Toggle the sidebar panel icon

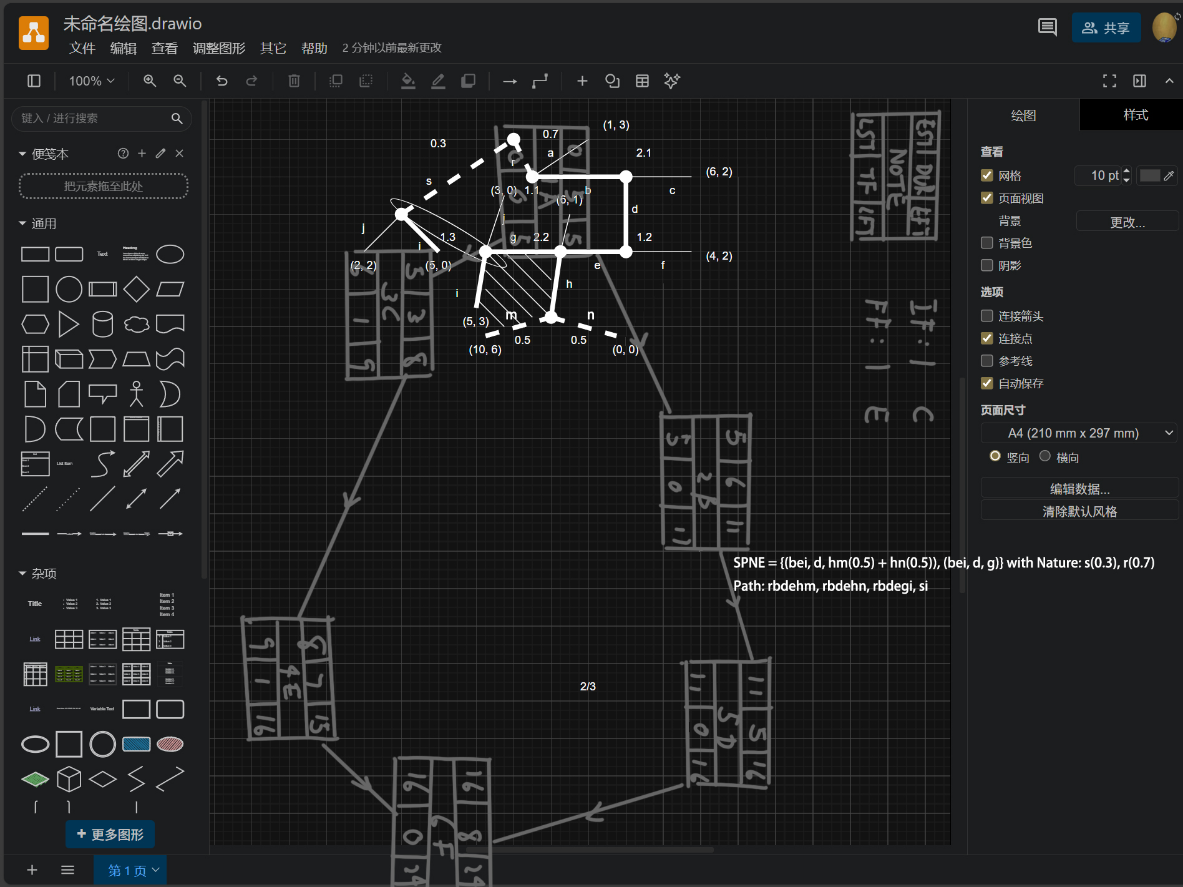[x=34, y=81]
